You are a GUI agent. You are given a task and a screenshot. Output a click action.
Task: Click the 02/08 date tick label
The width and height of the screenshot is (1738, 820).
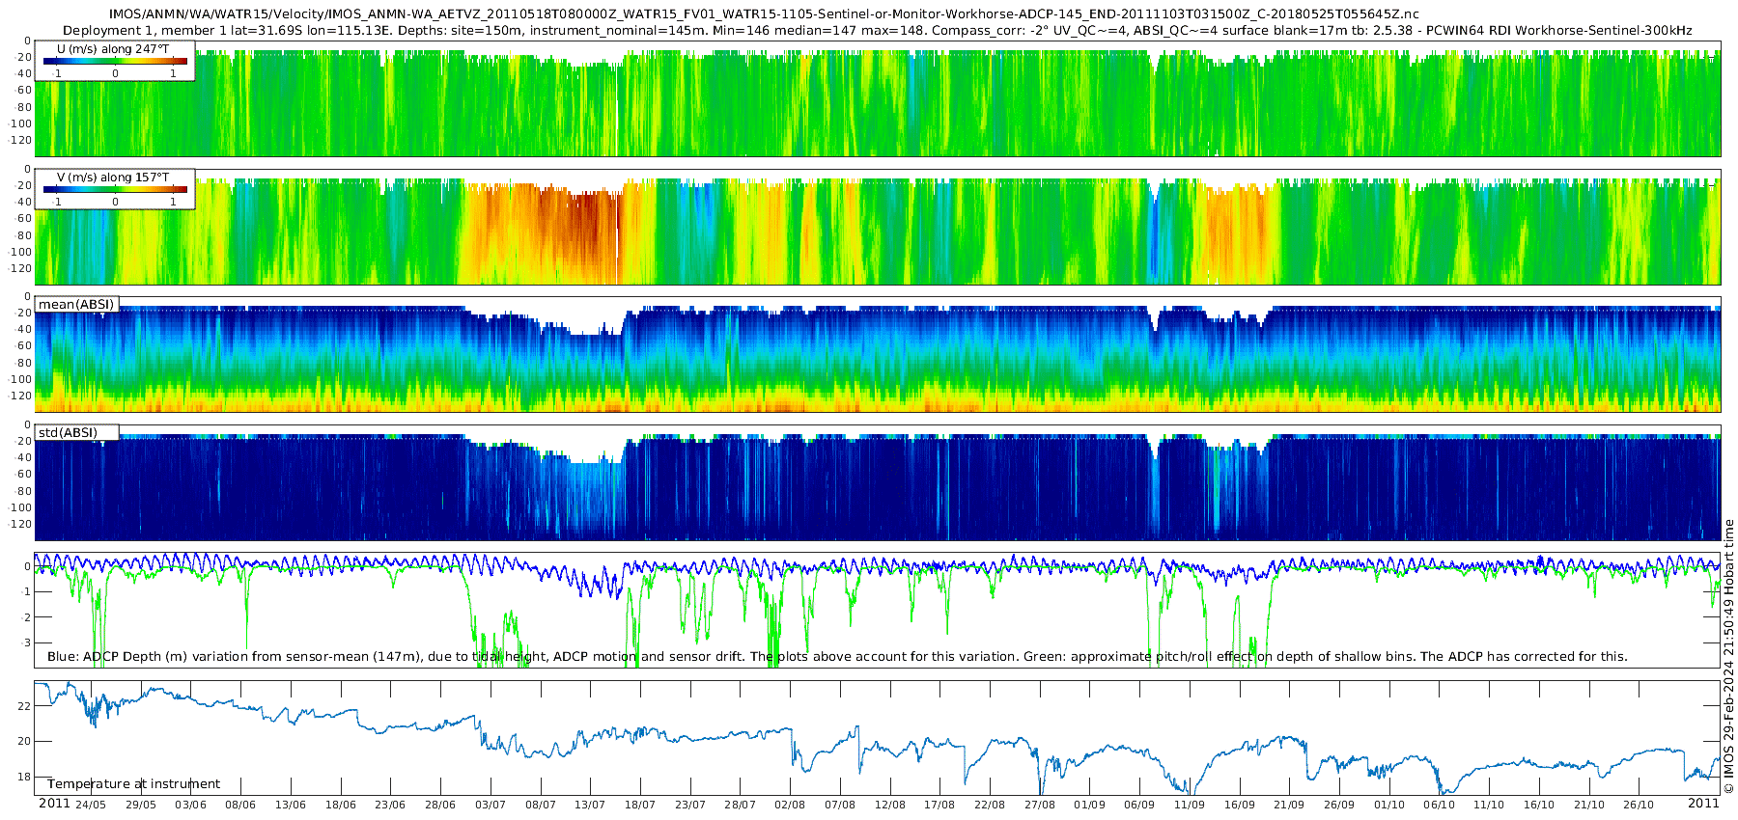tap(790, 805)
